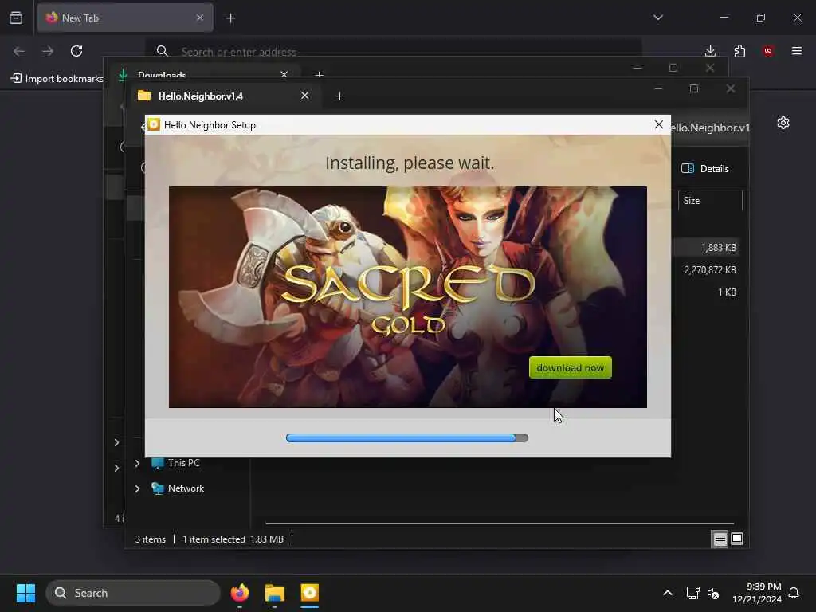Open the clock showing 9:39 PM
The width and height of the screenshot is (816, 612).
757,593
